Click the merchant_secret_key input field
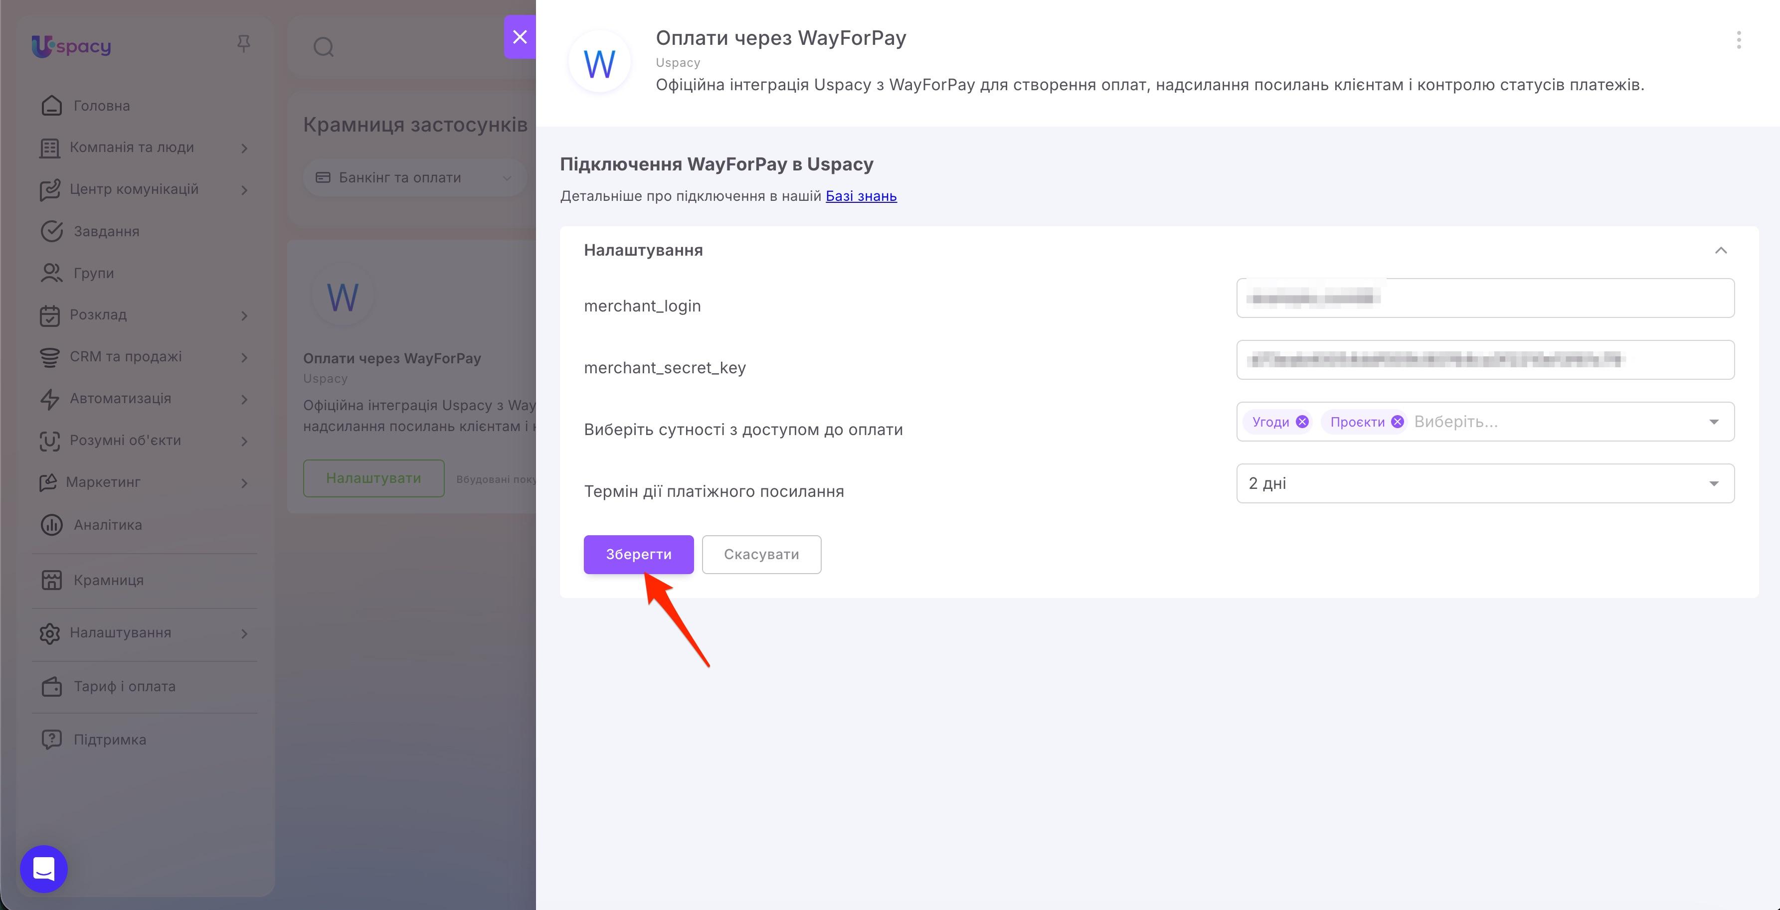 [1485, 360]
